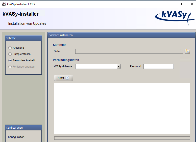This screenshot has height=142, width=196.
Task: Select the Anleitung step radio button
Action: point(10,48)
